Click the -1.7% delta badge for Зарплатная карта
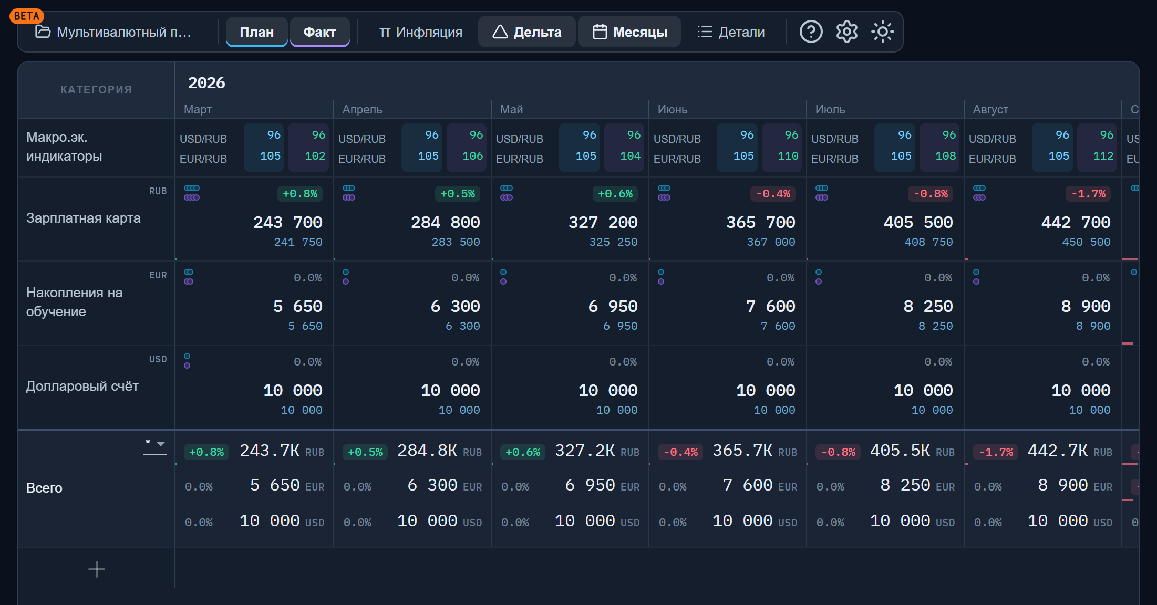 pos(1088,194)
